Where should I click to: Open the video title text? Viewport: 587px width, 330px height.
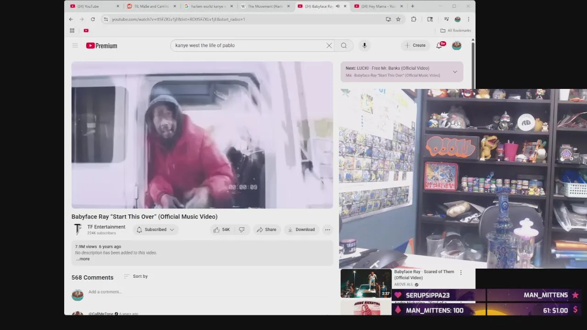[144, 217]
